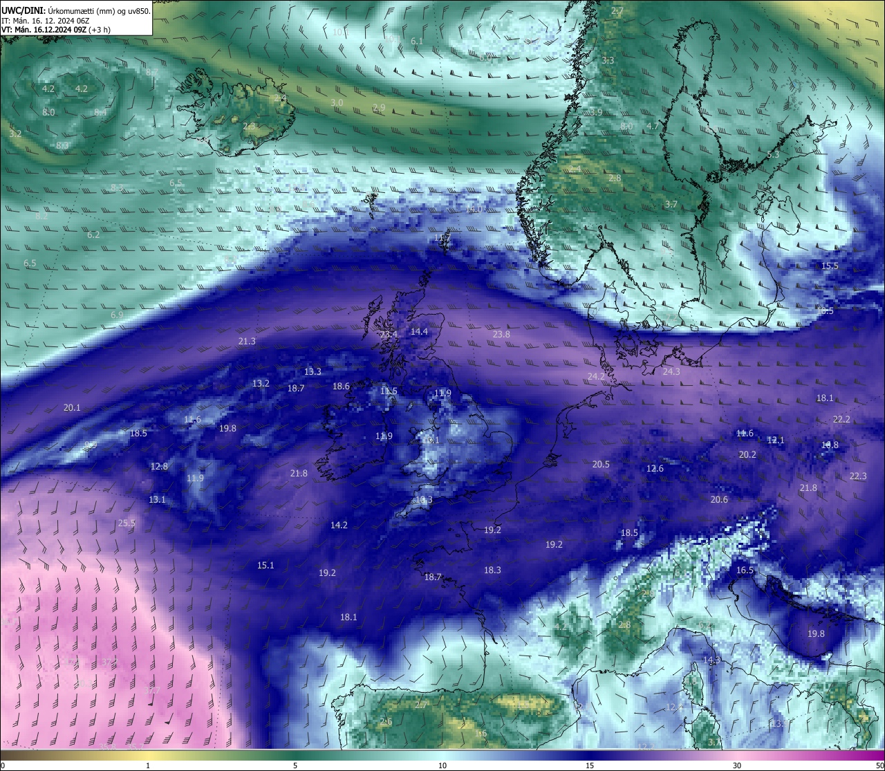Viewport: 885px width, 771px height.
Task: Click the 18.3 value over western France
Action: click(492, 570)
